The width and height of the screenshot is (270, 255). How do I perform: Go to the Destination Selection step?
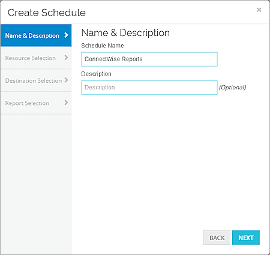click(x=36, y=80)
